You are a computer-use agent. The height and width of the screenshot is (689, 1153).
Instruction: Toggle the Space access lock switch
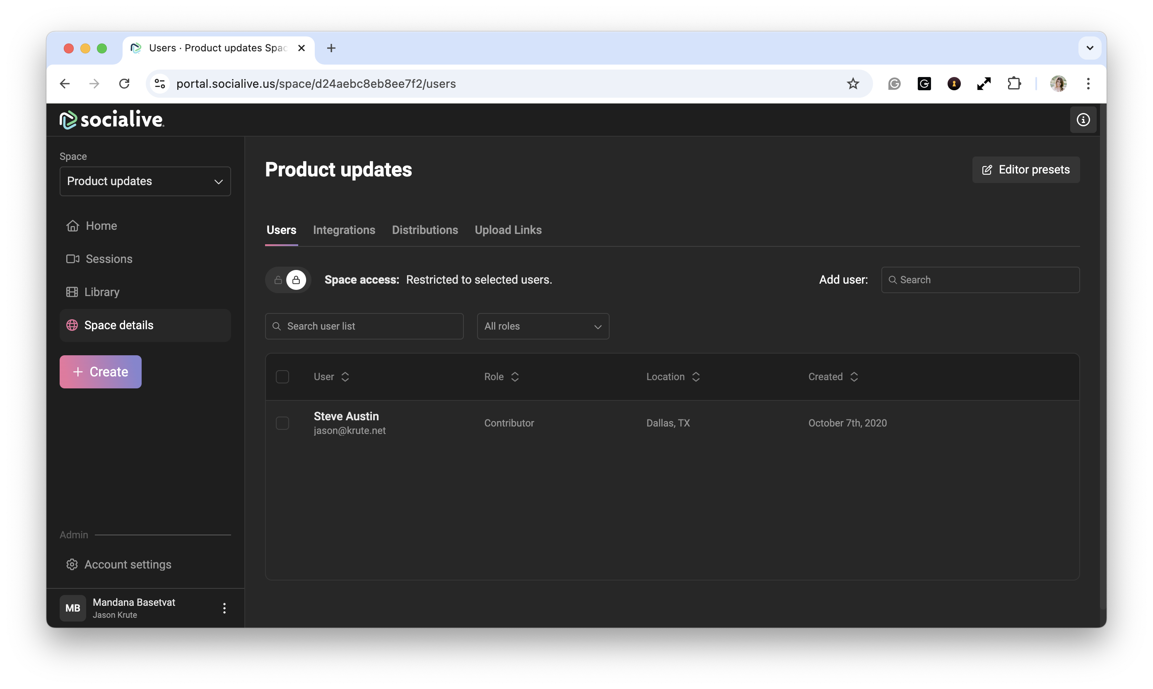287,280
